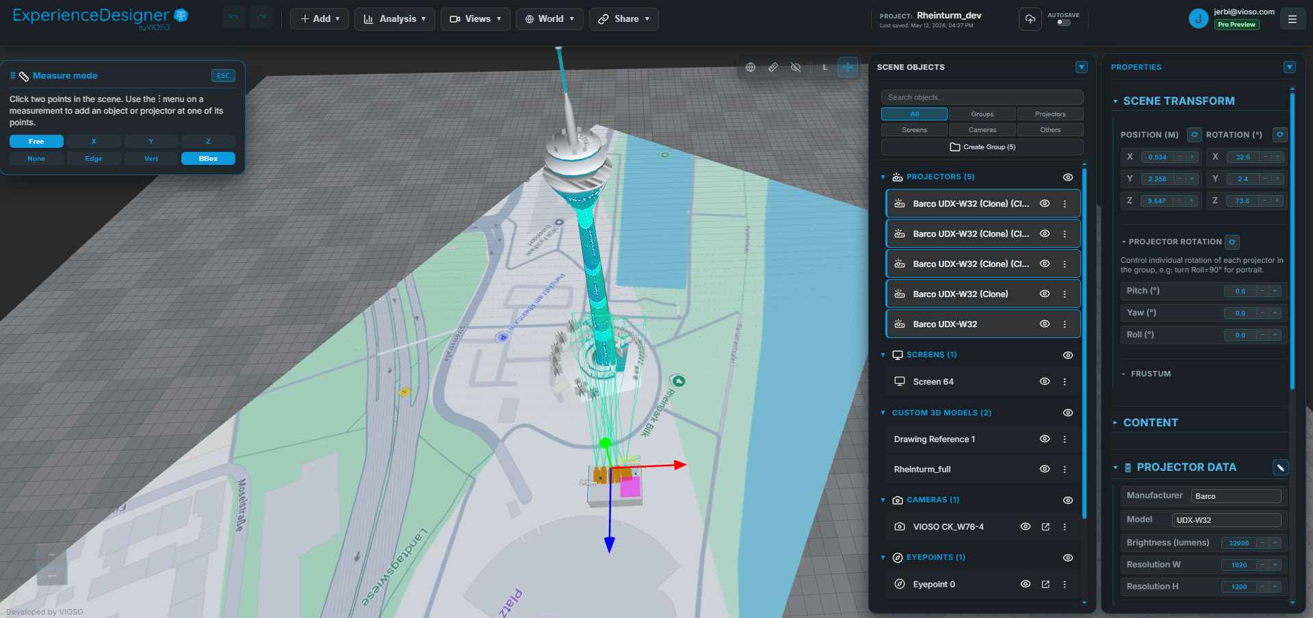Click the L local-space toggle in viewport toolbar
The height and width of the screenshot is (618, 1313).
825,67
